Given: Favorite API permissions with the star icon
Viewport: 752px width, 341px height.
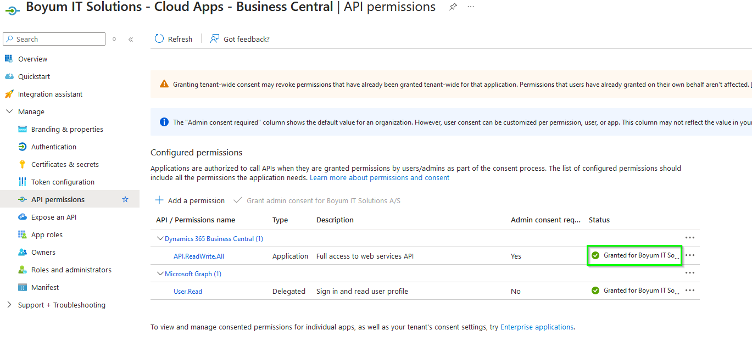Looking at the screenshot, I should tap(125, 199).
